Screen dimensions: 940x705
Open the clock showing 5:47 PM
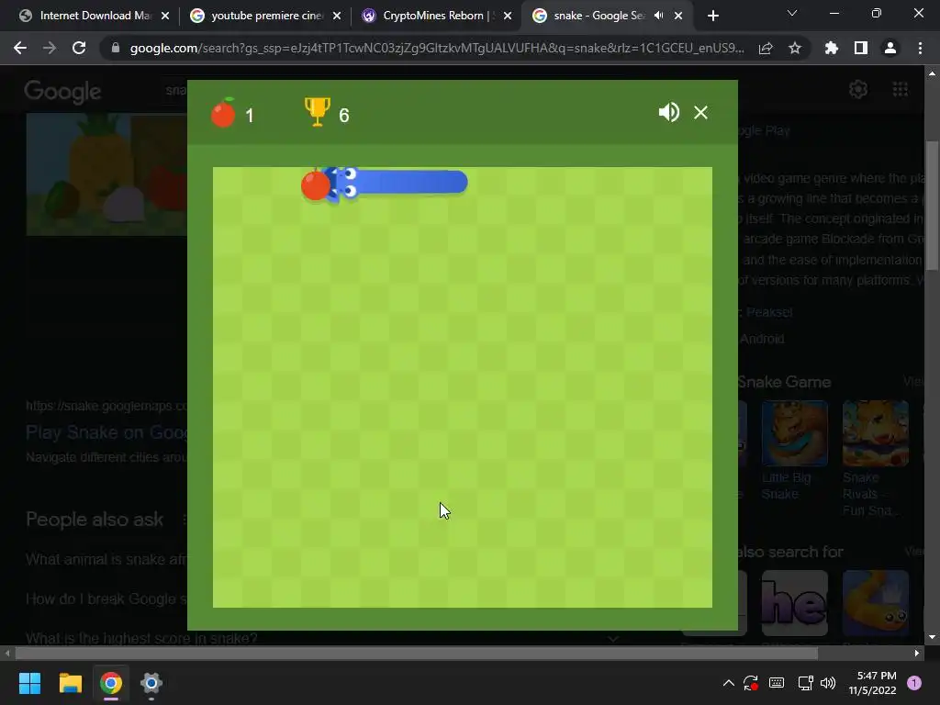click(872, 683)
